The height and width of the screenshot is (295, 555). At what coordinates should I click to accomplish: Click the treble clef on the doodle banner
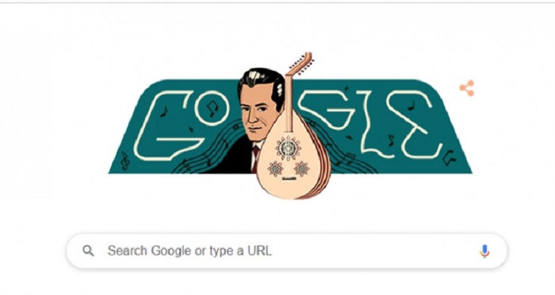point(125,160)
